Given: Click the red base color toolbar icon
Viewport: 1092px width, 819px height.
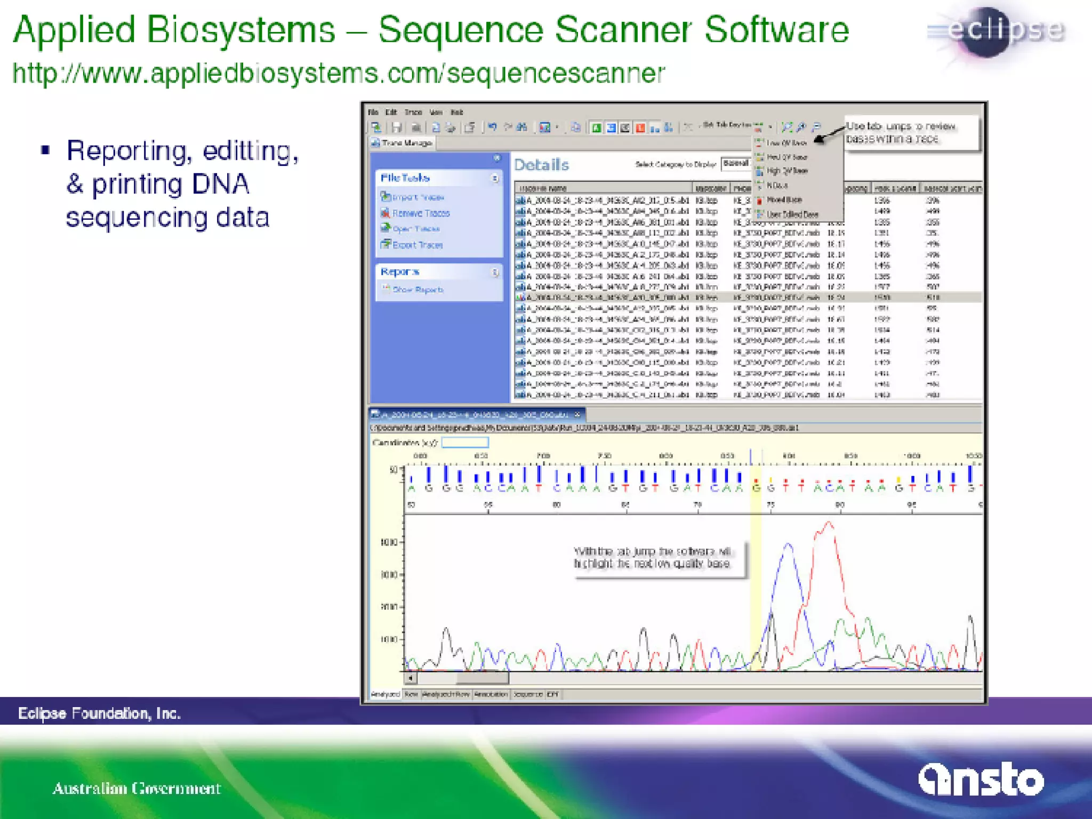Looking at the screenshot, I should tap(640, 127).
